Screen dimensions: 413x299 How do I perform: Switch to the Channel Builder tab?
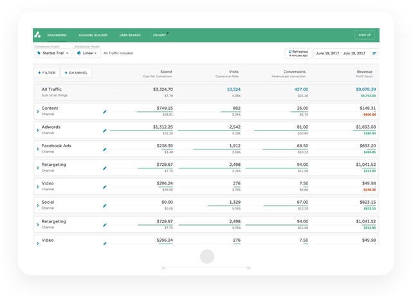point(94,35)
